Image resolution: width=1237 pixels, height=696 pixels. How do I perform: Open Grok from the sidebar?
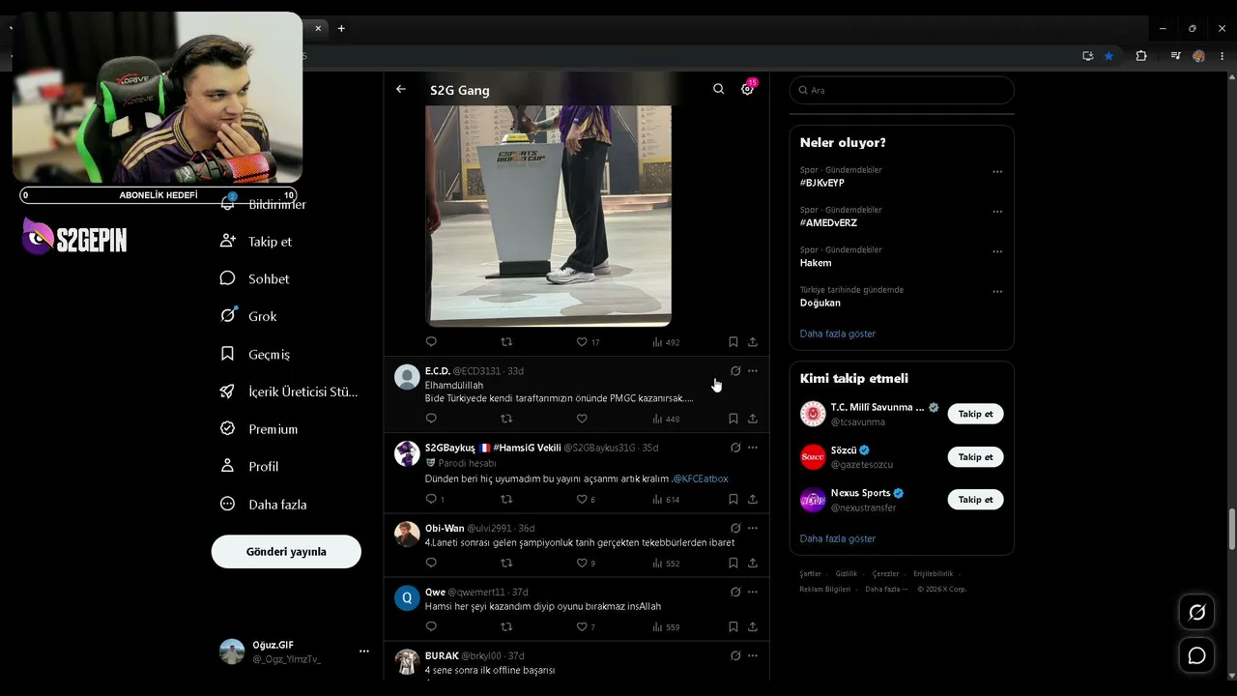point(248,316)
